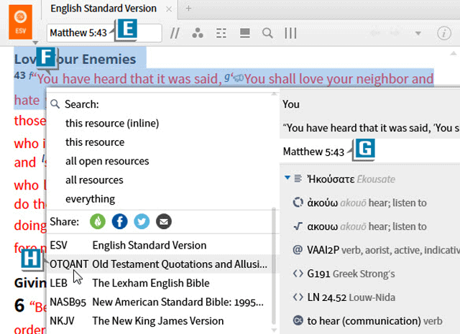Image resolution: width=460 pixels, height=334 pixels.
Task: Click the G191 Greek Strong's link
Action: pos(341,273)
